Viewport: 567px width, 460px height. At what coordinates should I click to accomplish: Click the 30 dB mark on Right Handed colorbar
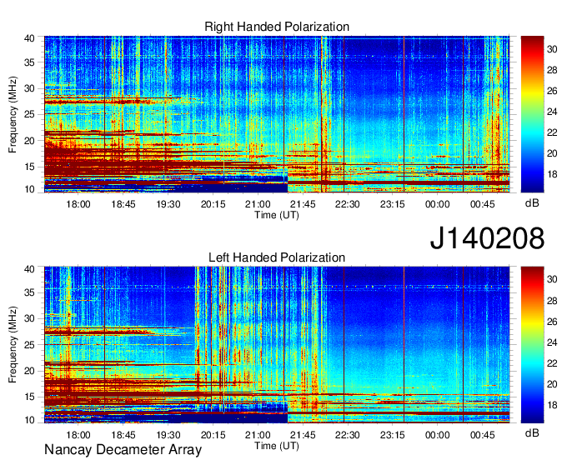tap(552, 49)
